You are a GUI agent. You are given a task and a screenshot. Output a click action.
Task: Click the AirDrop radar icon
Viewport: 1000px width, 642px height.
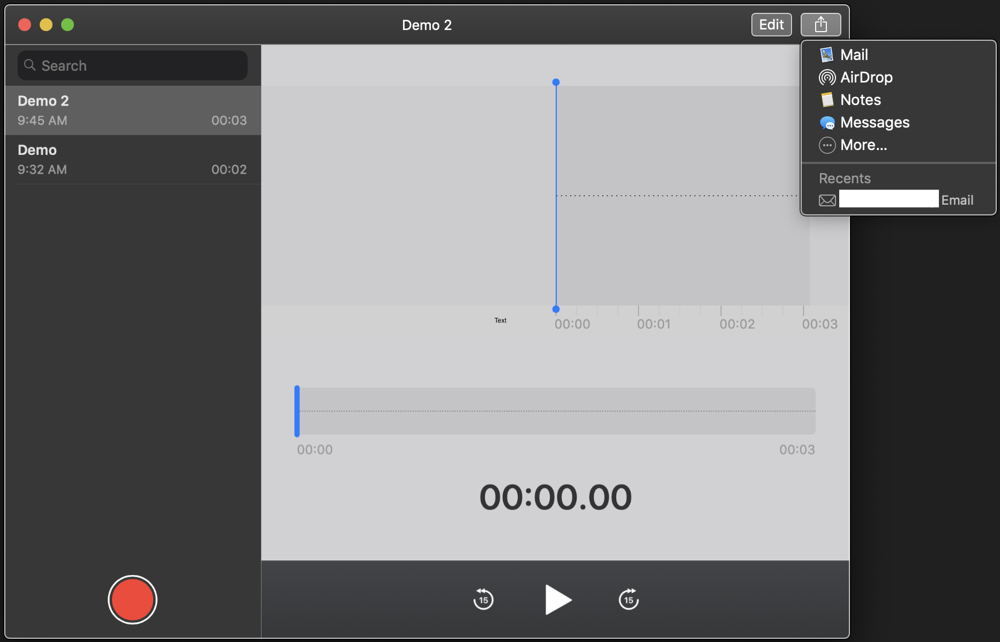(x=827, y=77)
